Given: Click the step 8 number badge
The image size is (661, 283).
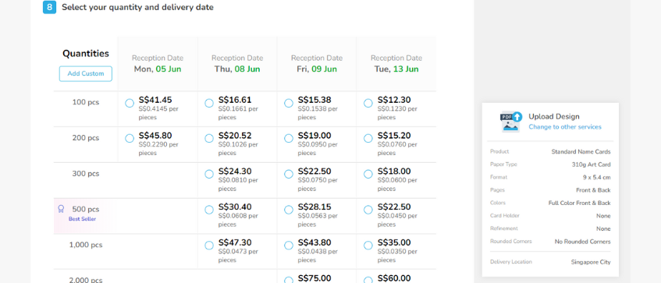Looking at the screenshot, I should pyautogui.click(x=50, y=7).
